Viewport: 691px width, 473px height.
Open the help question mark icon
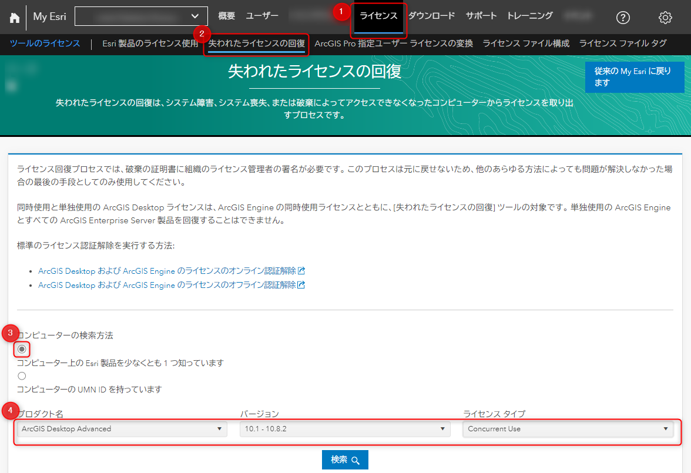coord(623,18)
